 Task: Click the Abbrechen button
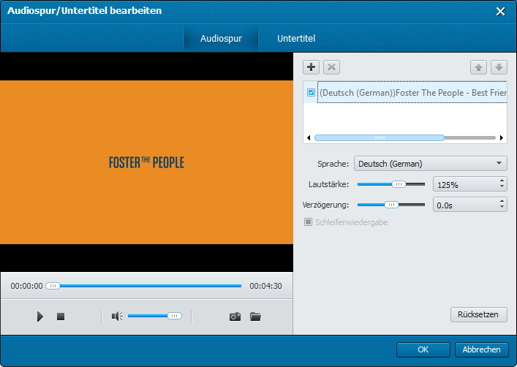click(x=481, y=349)
